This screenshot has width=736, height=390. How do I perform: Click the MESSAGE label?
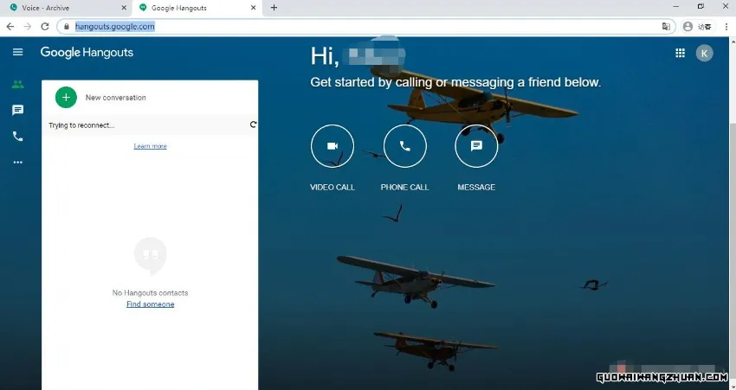[476, 187]
